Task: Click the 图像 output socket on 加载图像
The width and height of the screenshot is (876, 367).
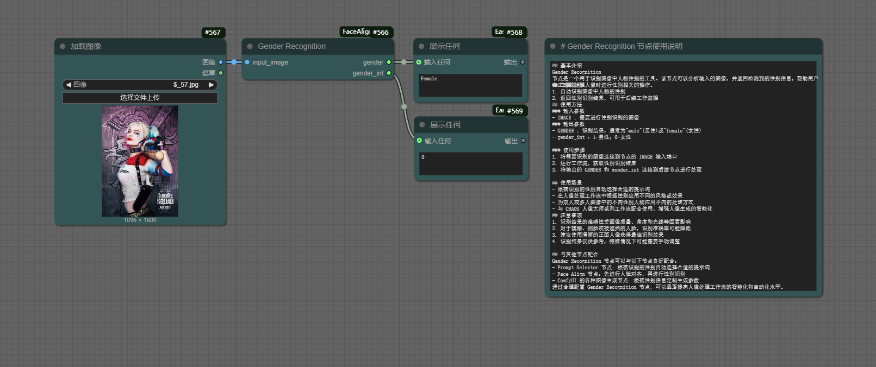Action: tap(221, 62)
